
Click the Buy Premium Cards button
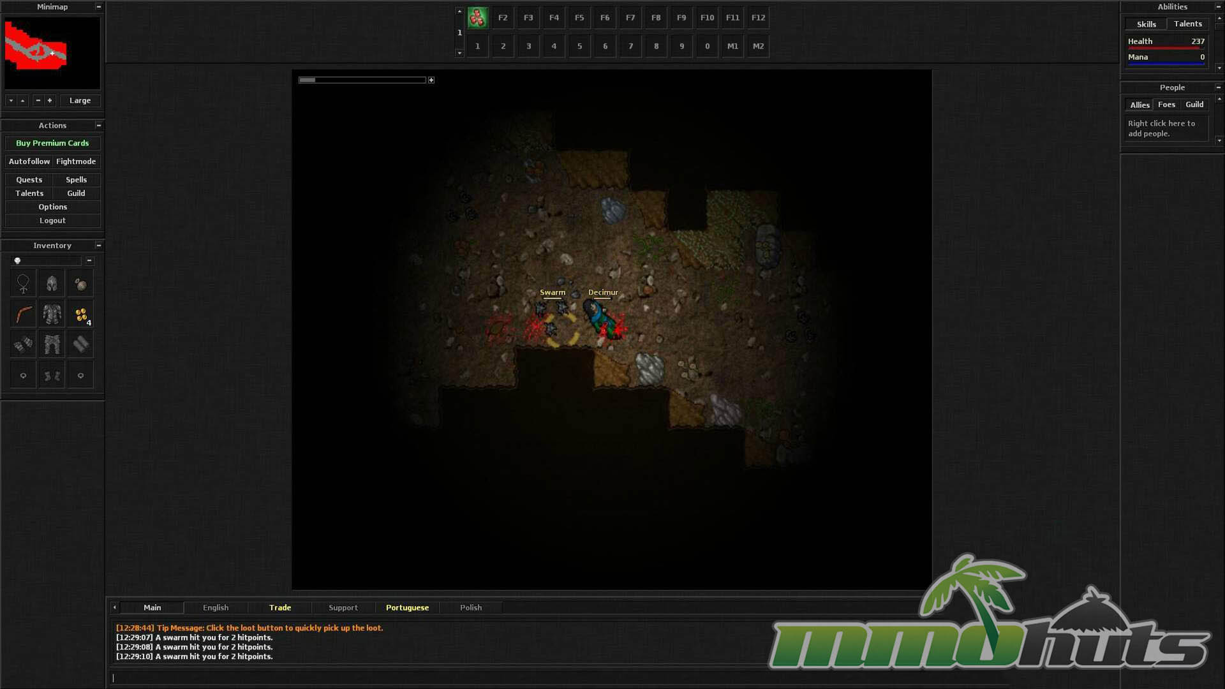52,143
